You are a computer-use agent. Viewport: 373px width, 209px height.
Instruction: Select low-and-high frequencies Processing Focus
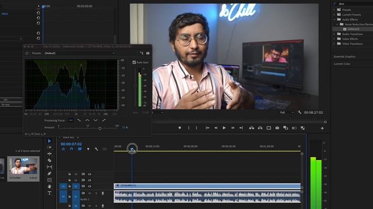click(96, 120)
